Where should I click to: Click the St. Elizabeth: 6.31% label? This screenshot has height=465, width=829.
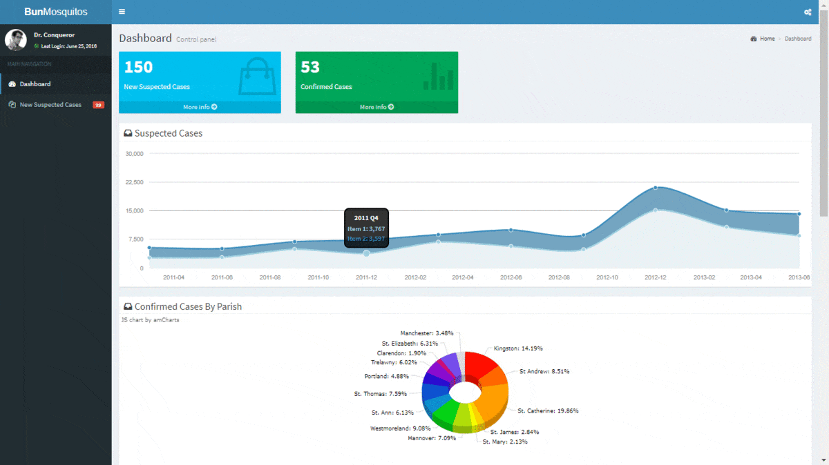pyautogui.click(x=410, y=343)
